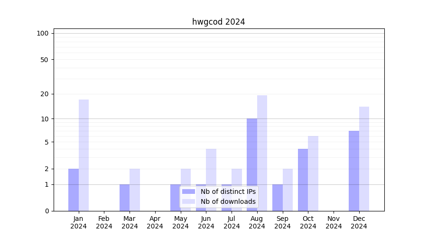Click the September distinct IPs bar

pyautogui.click(x=278, y=197)
